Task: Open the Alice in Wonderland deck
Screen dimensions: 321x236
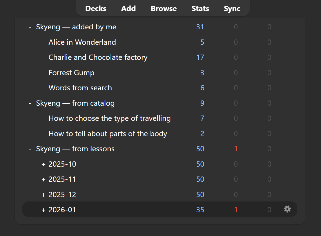Action: point(82,42)
